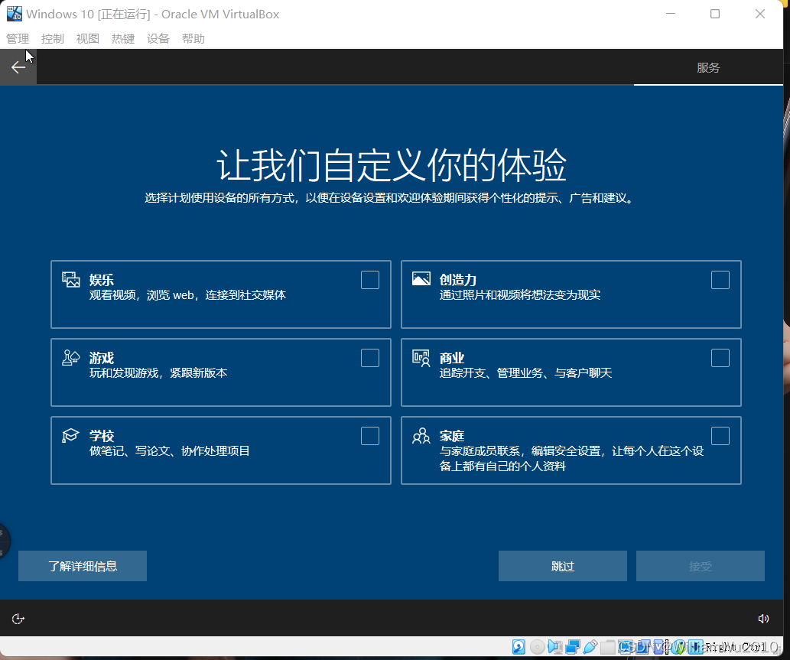Check the 家庭 (Family) checkbox

pos(720,436)
